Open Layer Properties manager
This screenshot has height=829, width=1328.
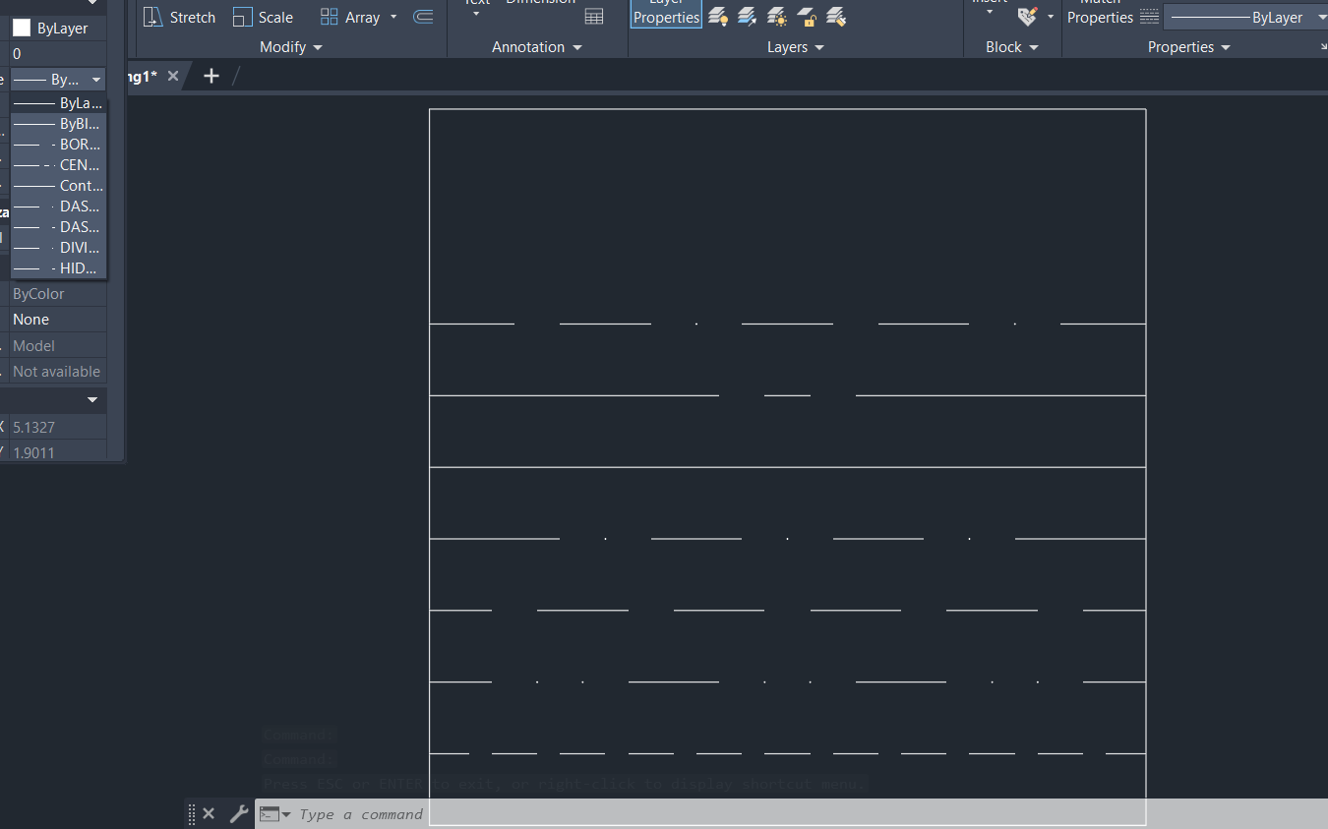pyautogui.click(x=666, y=13)
